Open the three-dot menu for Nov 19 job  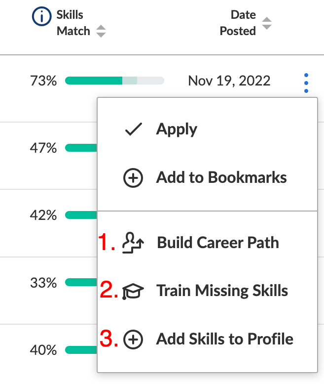click(x=306, y=83)
